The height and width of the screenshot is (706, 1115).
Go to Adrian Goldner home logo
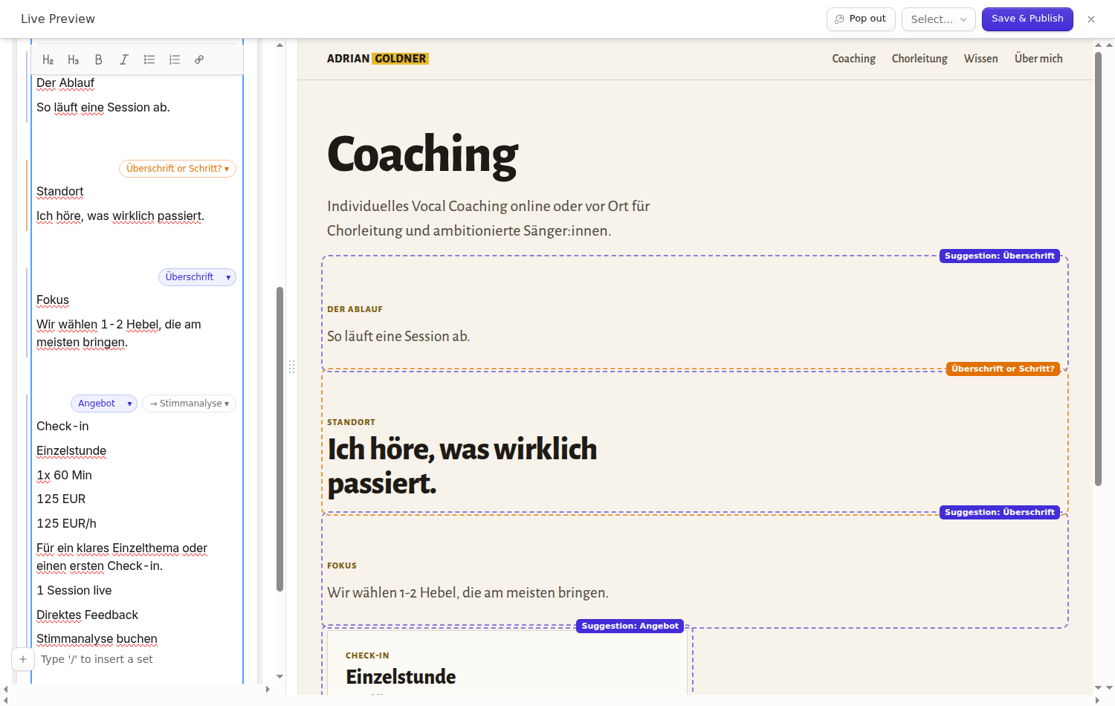(378, 59)
